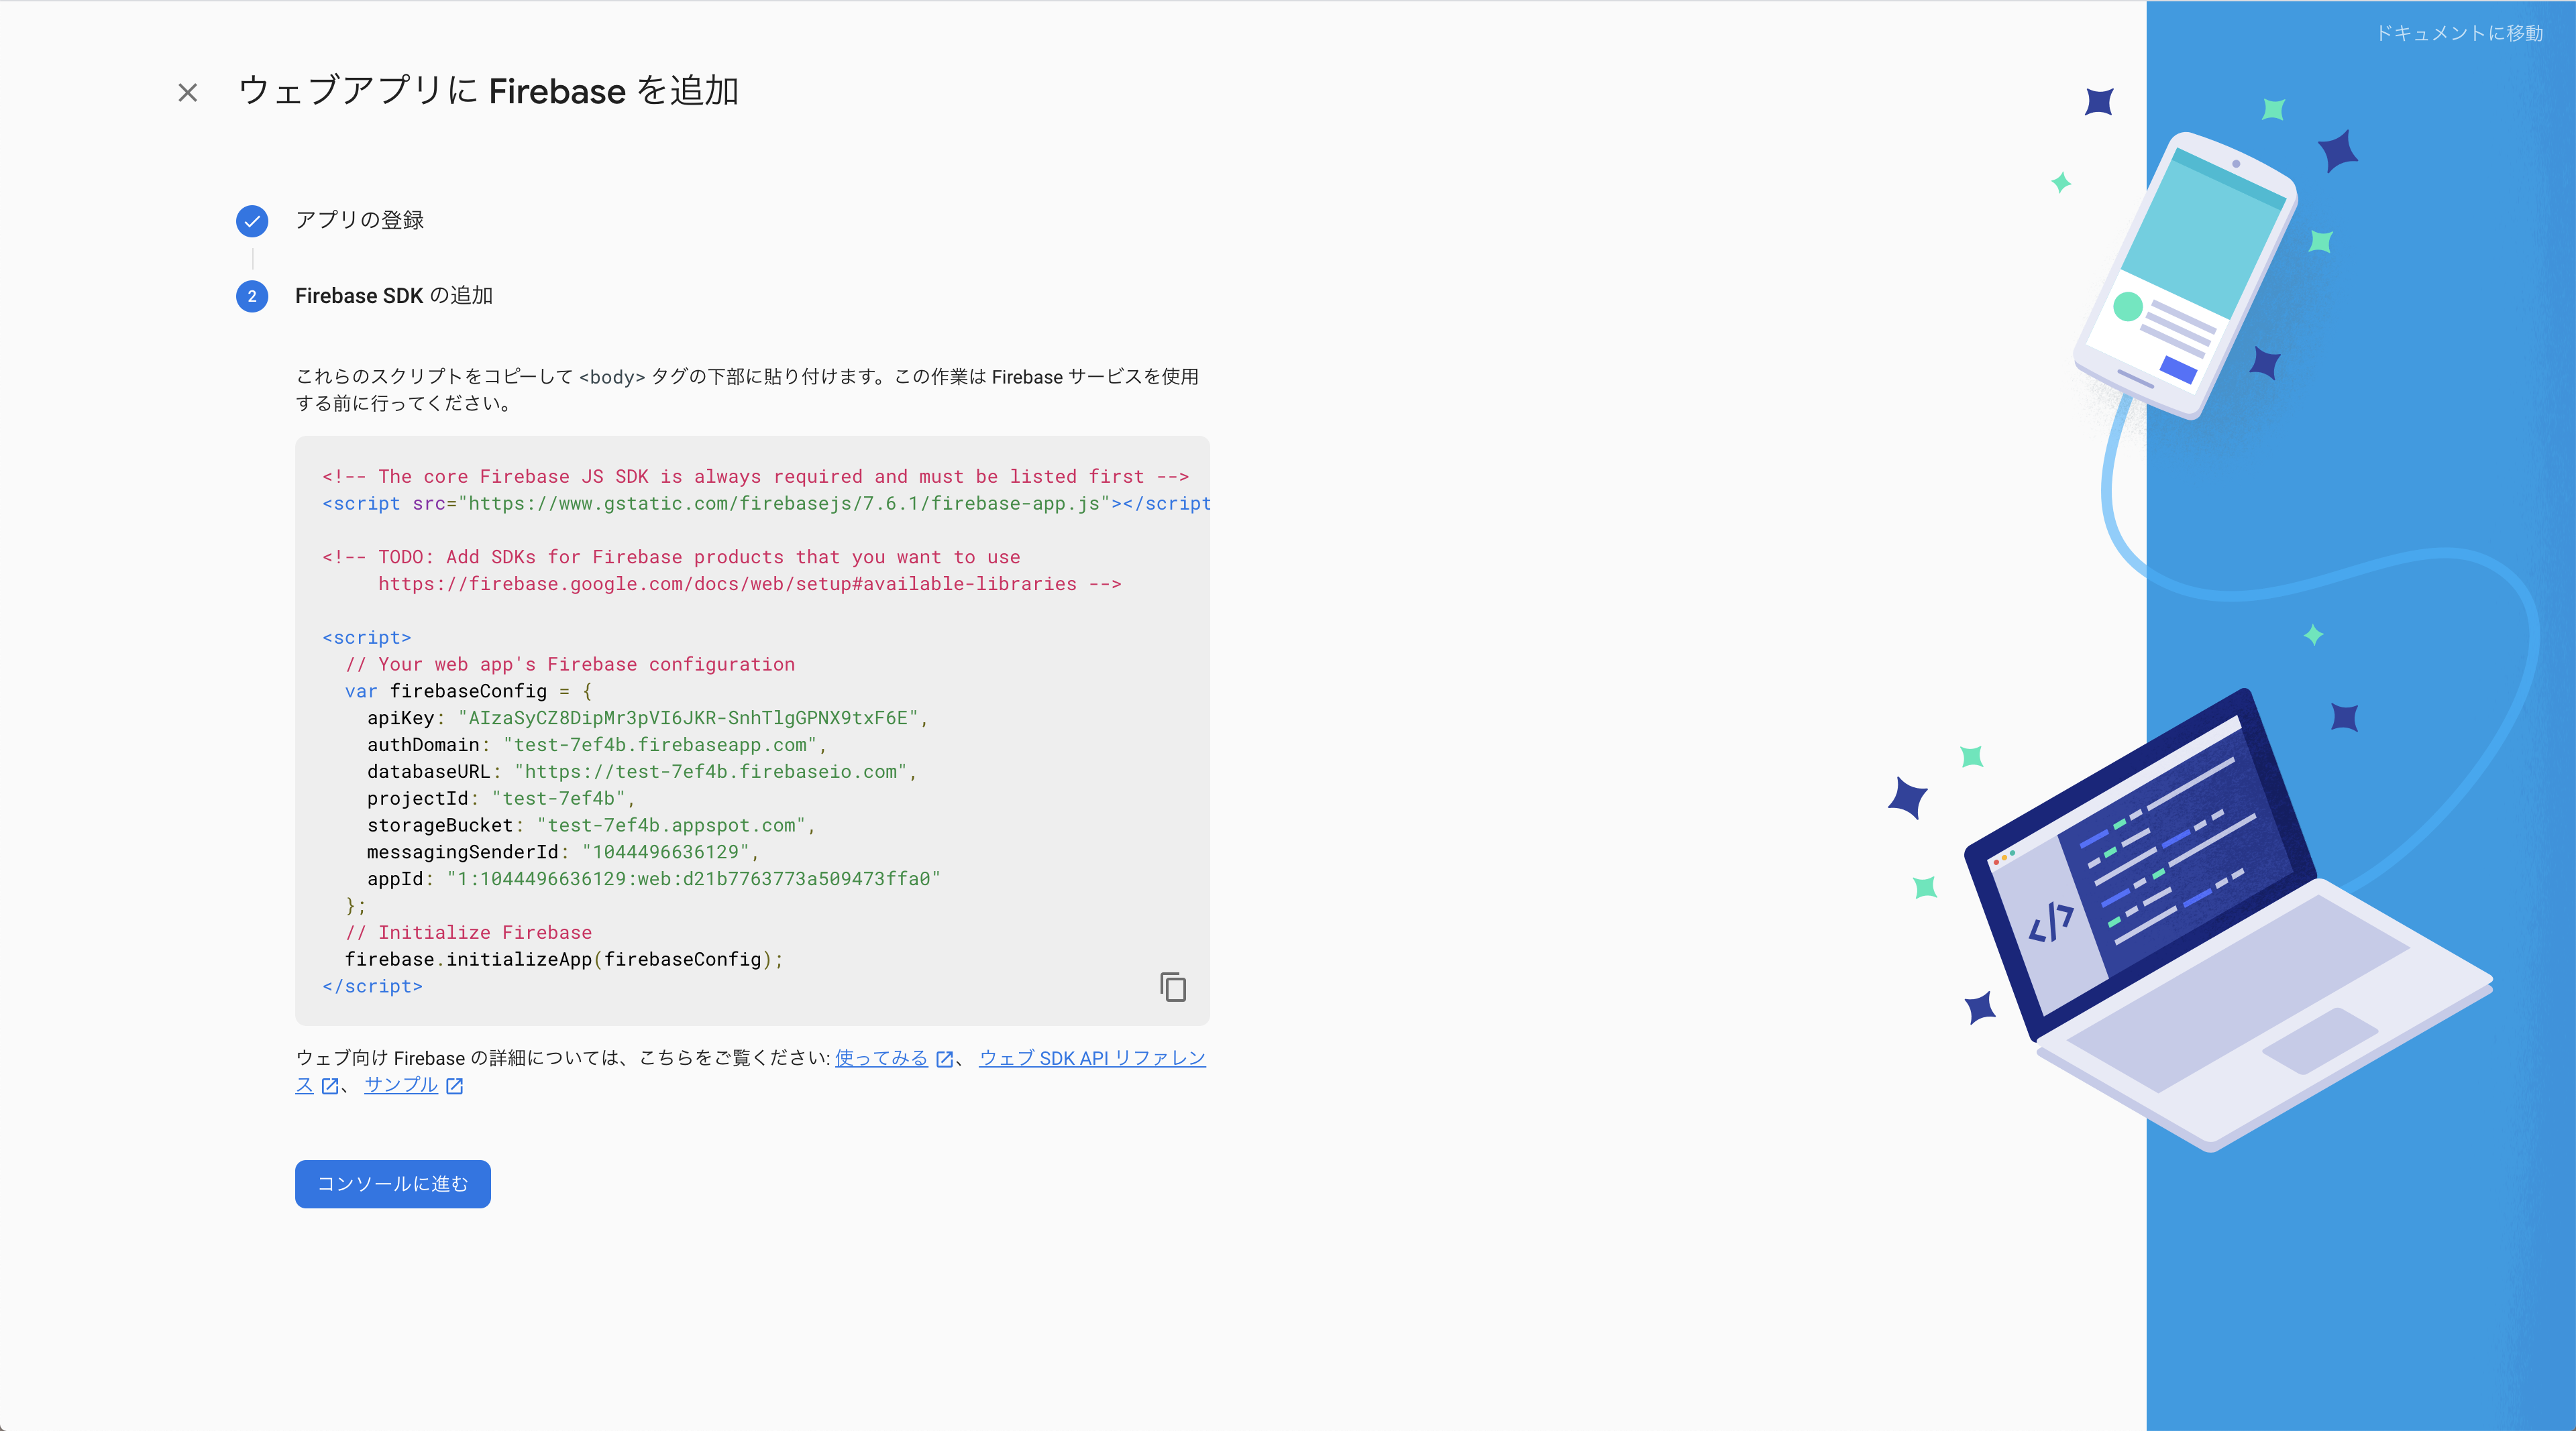The height and width of the screenshot is (1431, 2576).
Task: Click the 'アプリの登録' step label
Action: click(359, 220)
